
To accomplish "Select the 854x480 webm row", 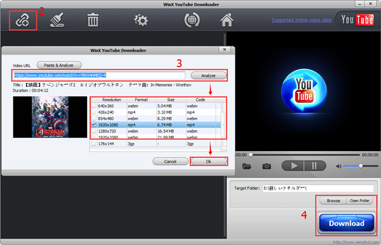I will click(x=156, y=119).
